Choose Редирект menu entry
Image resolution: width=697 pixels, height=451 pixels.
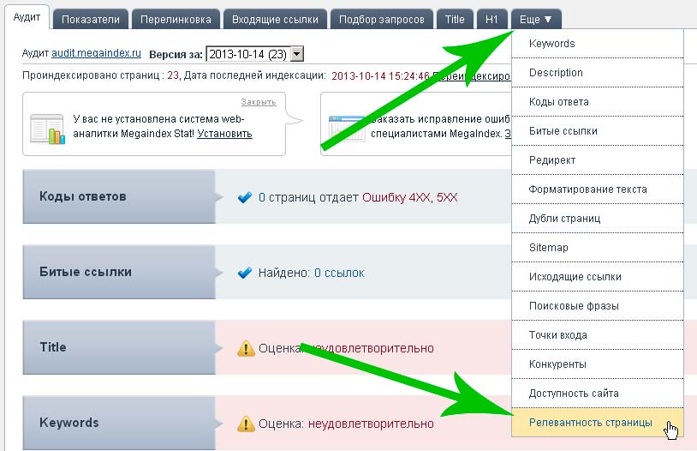coord(598,159)
